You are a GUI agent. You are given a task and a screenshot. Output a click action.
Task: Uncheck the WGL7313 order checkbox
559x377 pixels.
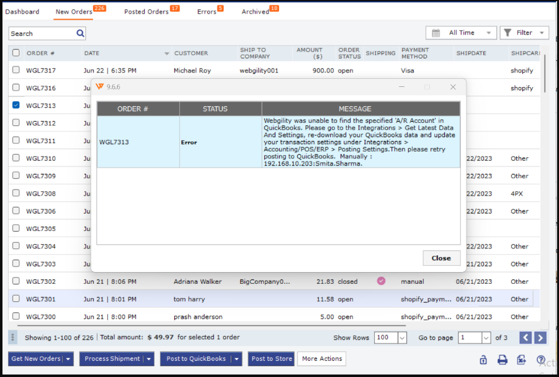coord(16,106)
